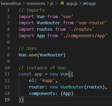
Task: Click line number 15 in gutter
Action: (7, 100)
